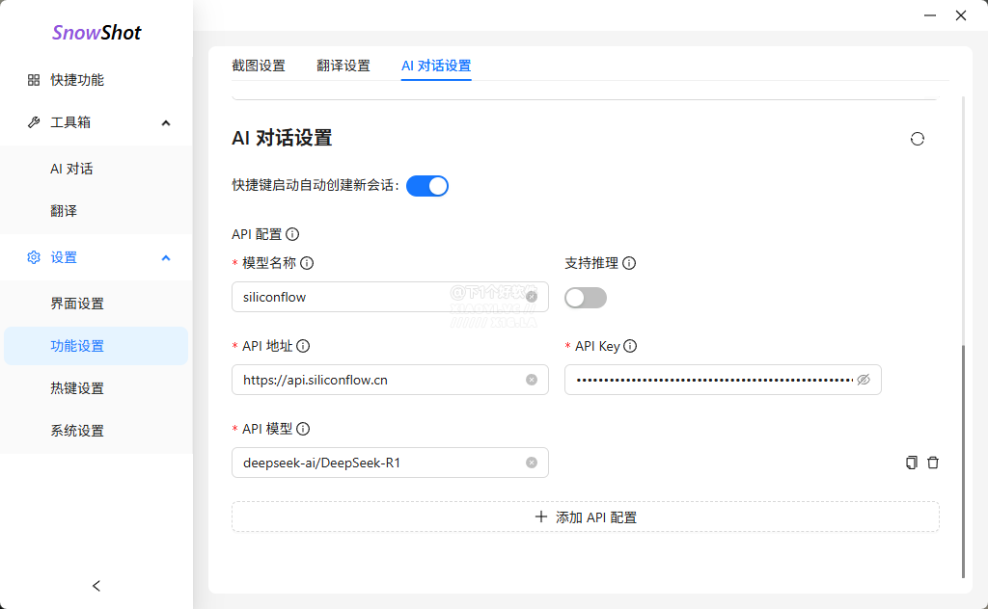The width and height of the screenshot is (988, 609).
Task: Click info icon next to 支持推理
Action: click(x=629, y=263)
